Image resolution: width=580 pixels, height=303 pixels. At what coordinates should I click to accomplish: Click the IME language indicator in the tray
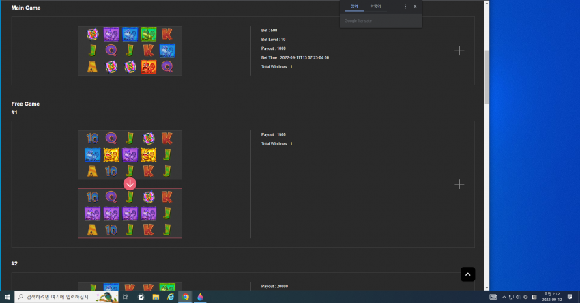point(534,297)
